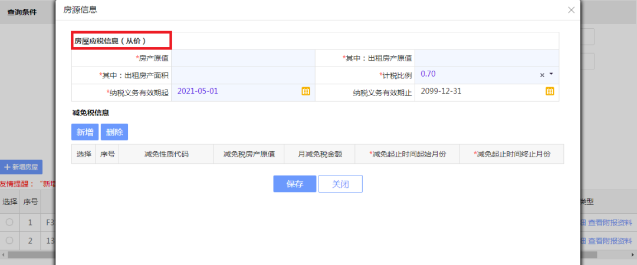Click the 查询条件 heading in background page
This screenshot has height=265, width=637.
(22, 12)
